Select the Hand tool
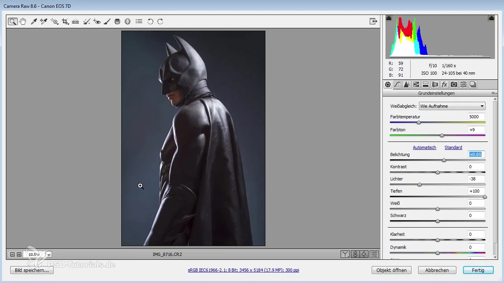The width and height of the screenshot is (504, 283). pyautogui.click(x=23, y=22)
